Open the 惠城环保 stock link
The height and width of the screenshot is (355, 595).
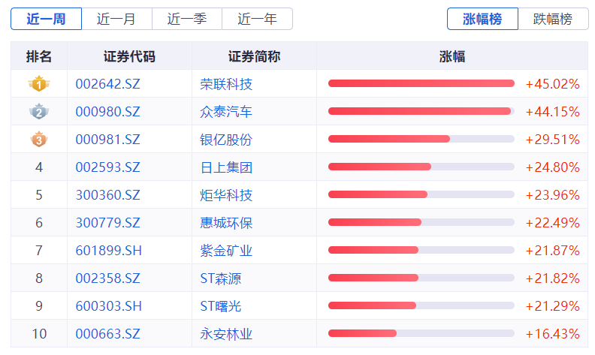click(226, 223)
